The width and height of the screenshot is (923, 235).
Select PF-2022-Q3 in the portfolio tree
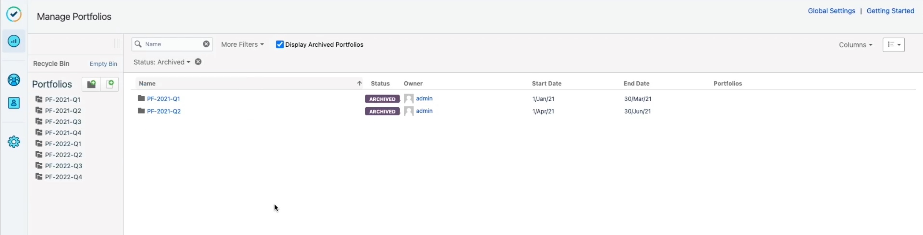pyautogui.click(x=63, y=166)
